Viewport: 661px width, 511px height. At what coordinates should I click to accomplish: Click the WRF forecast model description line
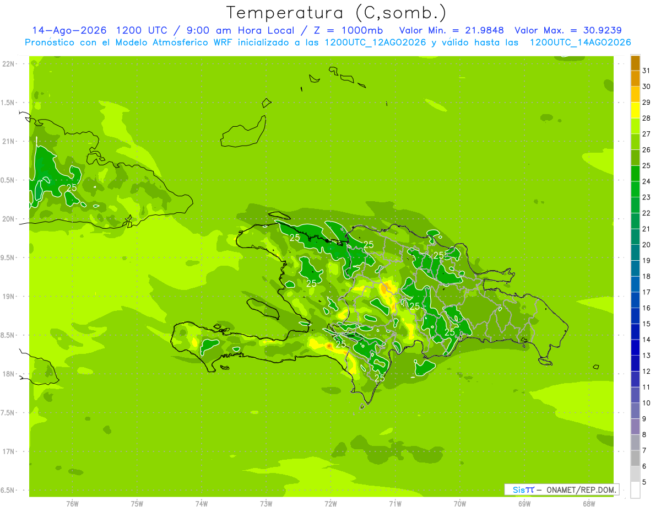[328, 42]
